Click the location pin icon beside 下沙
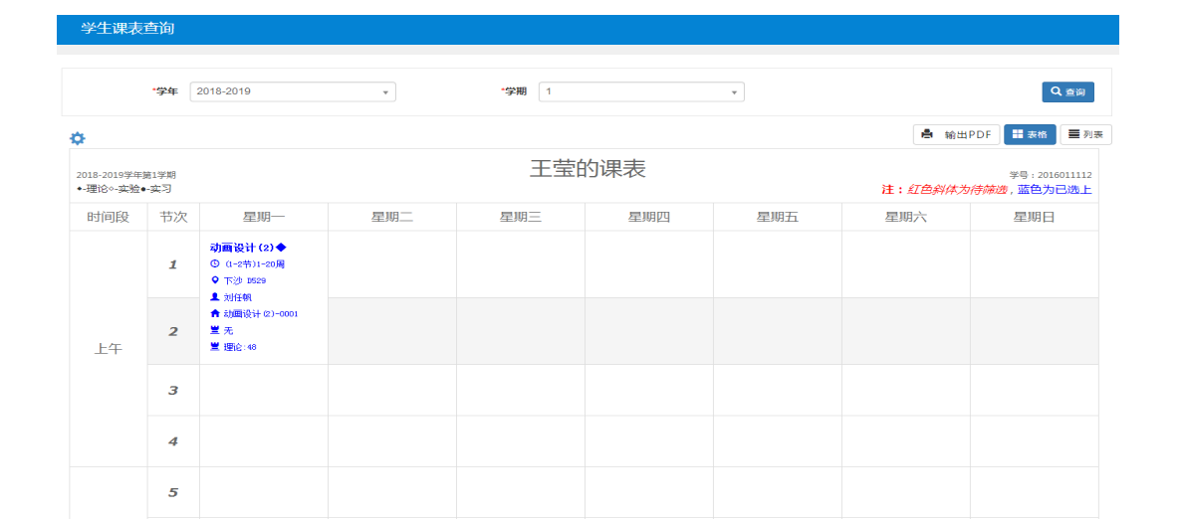 point(214,280)
